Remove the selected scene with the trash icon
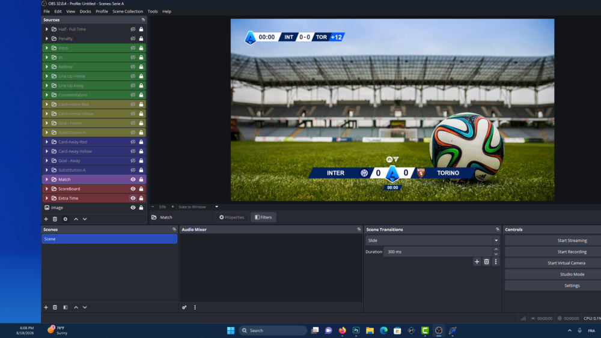 pos(55,307)
